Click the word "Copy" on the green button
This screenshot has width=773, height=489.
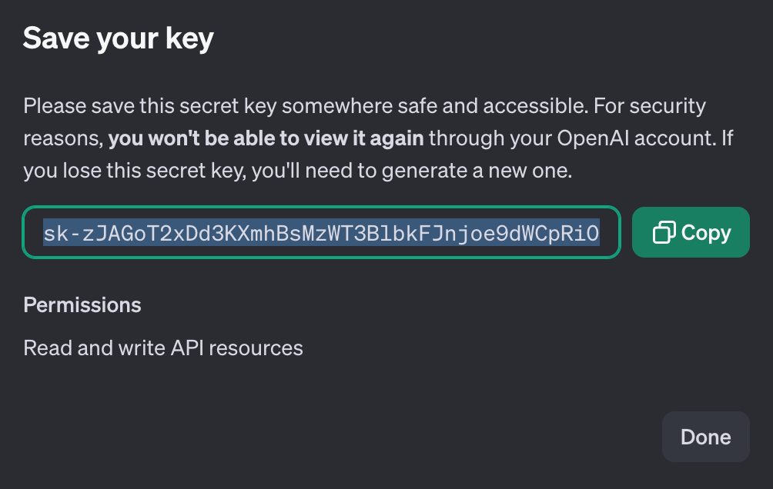tap(706, 233)
